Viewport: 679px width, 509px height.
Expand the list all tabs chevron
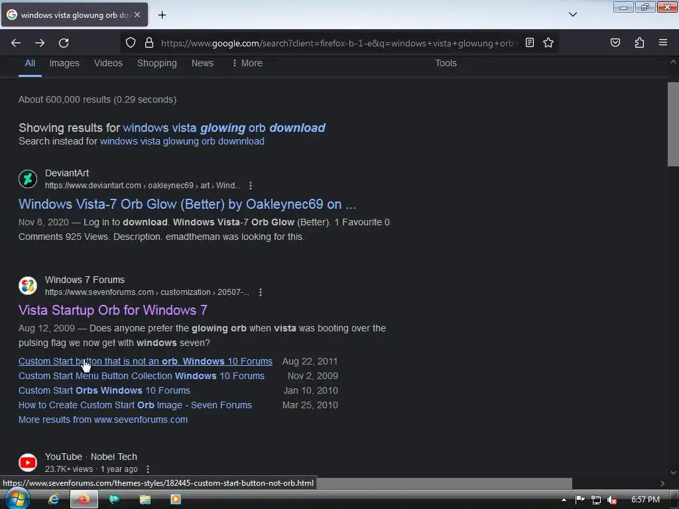pyautogui.click(x=572, y=15)
